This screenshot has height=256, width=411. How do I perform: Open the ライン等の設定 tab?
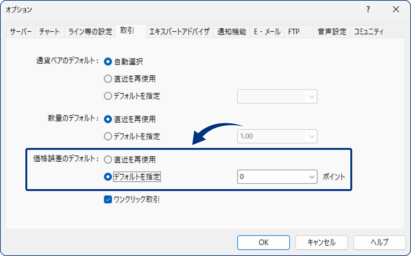tap(90, 32)
